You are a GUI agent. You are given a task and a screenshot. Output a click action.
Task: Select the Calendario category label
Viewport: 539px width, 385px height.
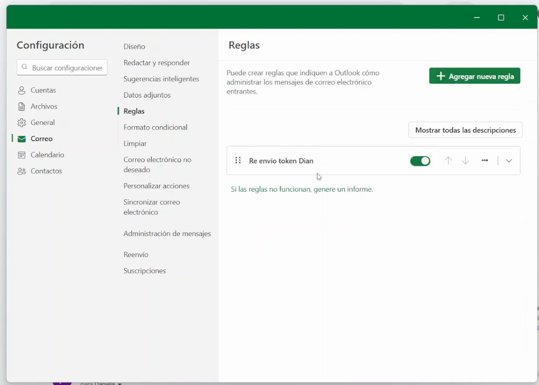coord(47,155)
